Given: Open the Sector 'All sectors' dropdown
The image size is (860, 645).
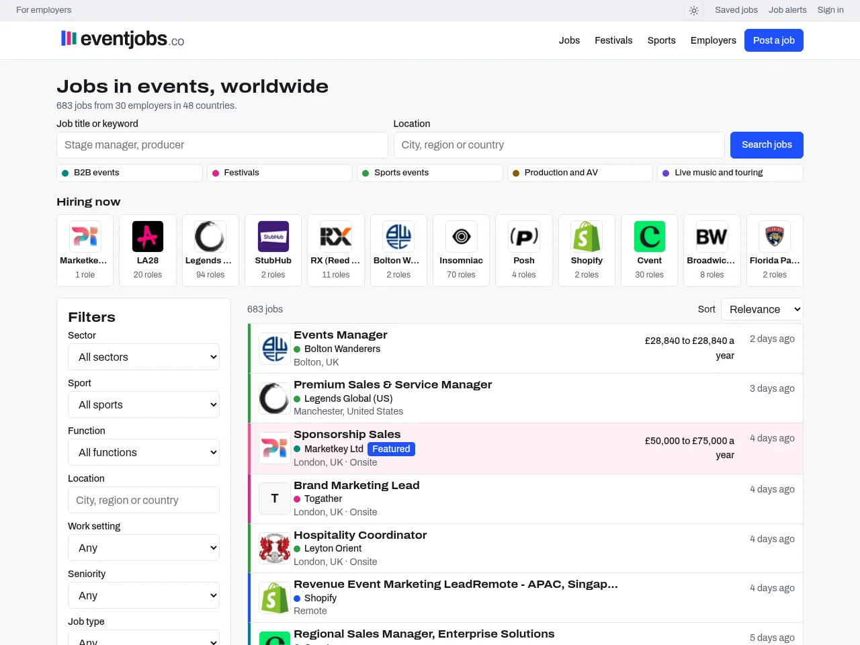Looking at the screenshot, I should [144, 357].
